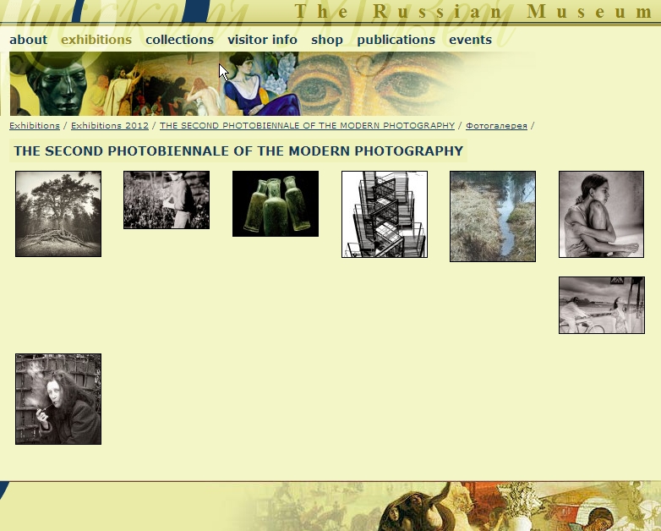Open the grassy ditch with stream photo
The height and width of the screenshot is (531, 661).
(493, 216)
